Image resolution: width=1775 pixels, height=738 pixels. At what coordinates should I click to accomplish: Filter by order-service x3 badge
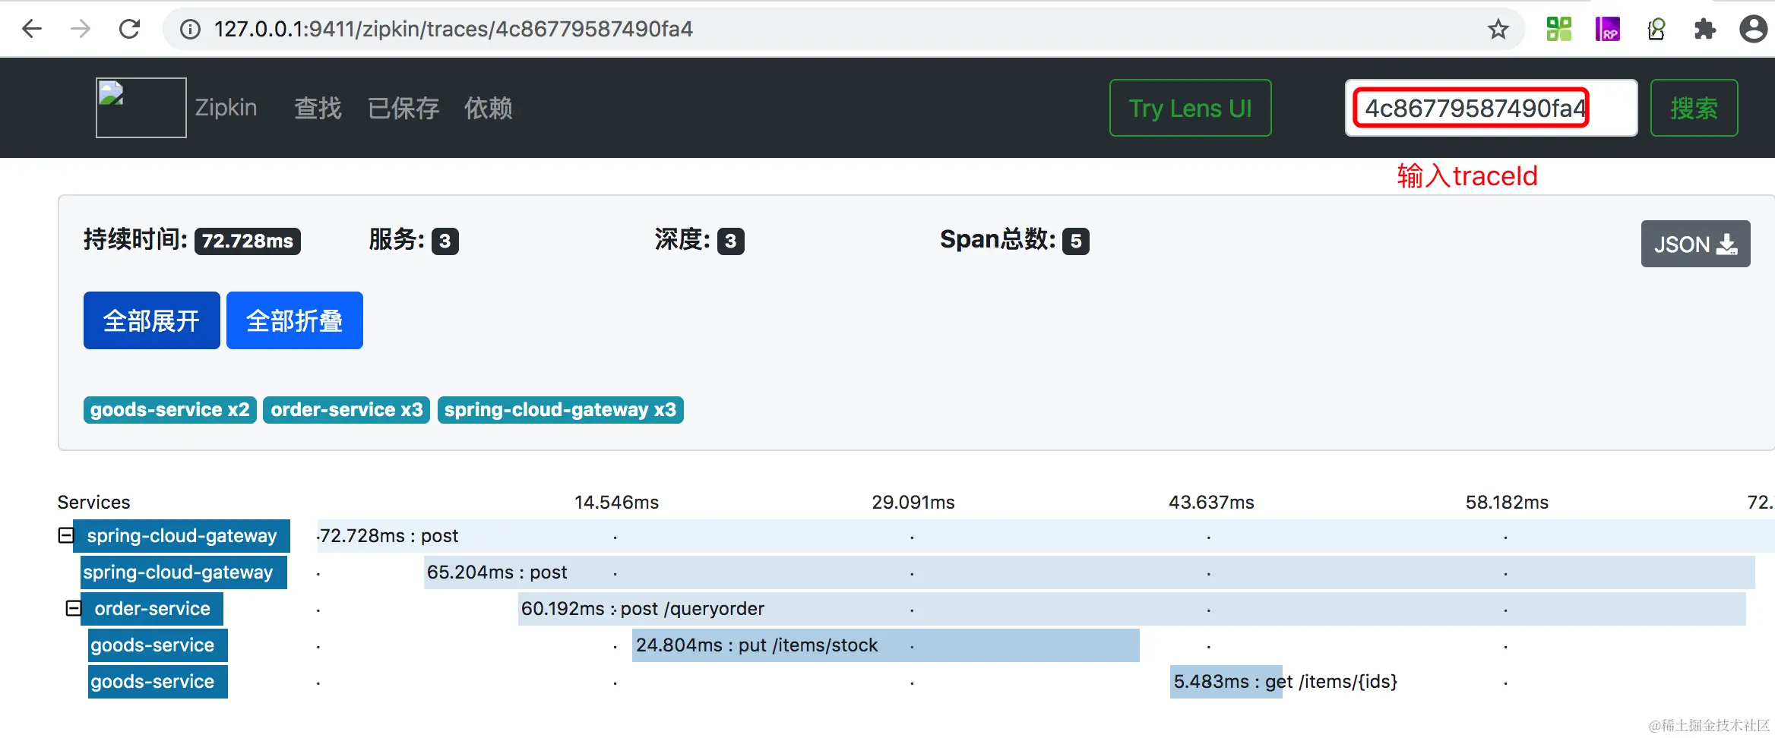tap(346, 410)
